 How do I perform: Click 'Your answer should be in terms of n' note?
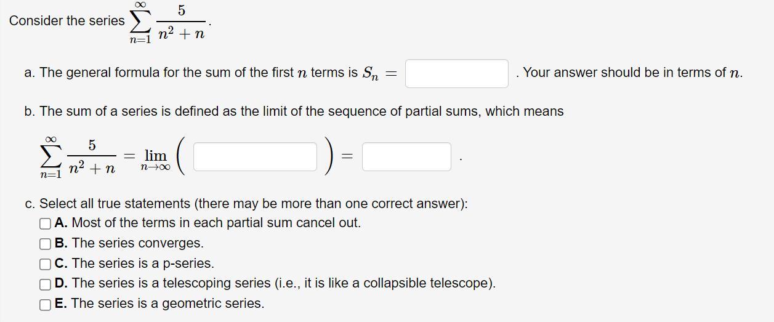tap(632, 73)
